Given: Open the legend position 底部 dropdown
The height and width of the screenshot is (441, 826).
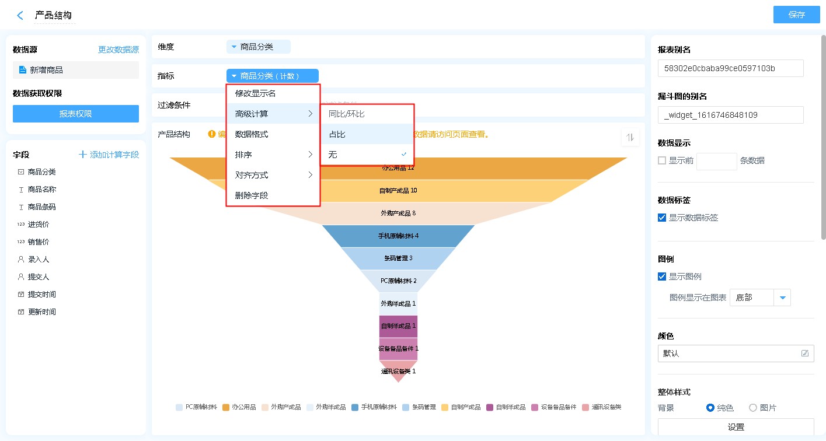Looking at the screenshot, I should click(x=782, y=297).
